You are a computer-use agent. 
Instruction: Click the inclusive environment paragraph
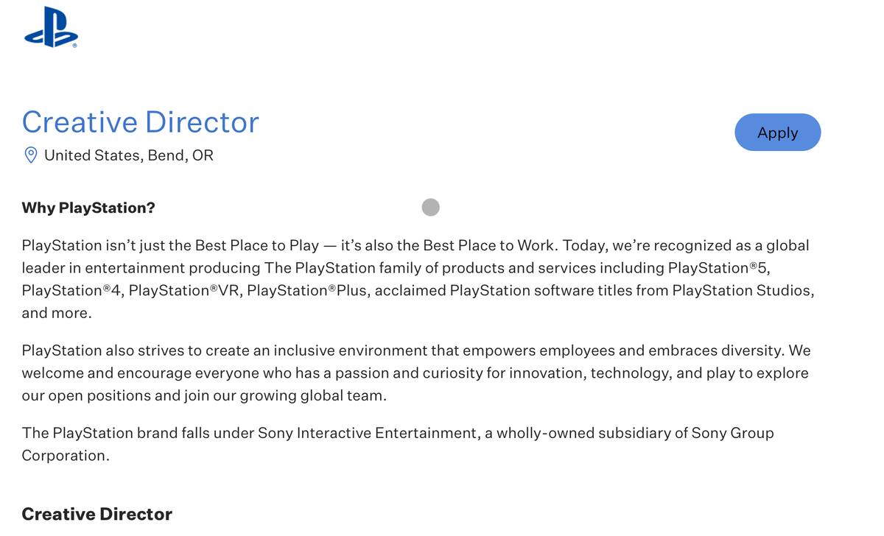416,373
